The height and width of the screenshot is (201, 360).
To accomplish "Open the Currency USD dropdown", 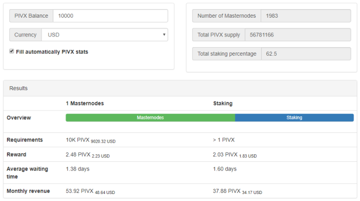I will click(105, 35).
